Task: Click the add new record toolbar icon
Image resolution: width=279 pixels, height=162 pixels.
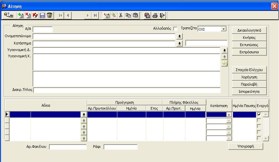Action: tap(21, 15)
